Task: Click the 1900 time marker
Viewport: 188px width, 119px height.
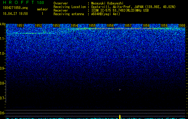Action: coord(182,26)
